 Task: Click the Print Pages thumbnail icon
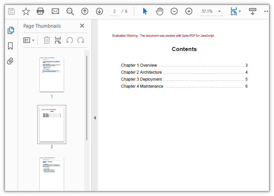click(x=58, y=40)
